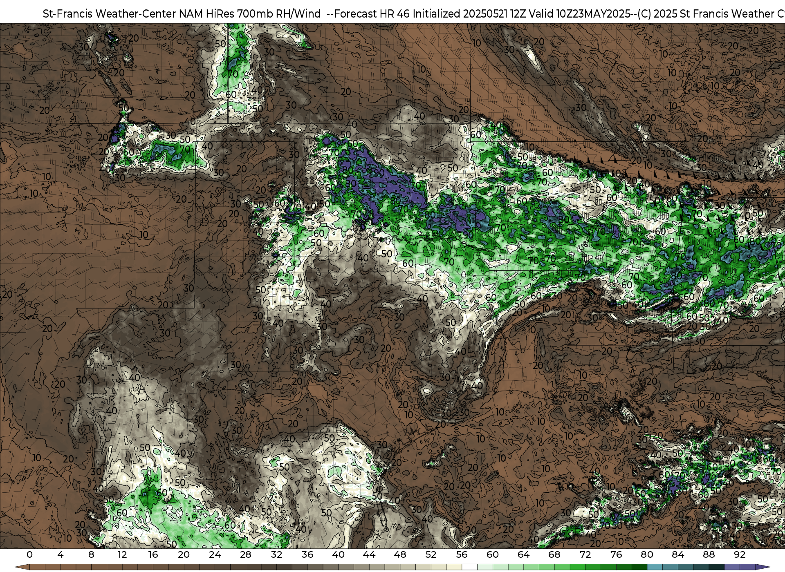Click the "Forecast HR 46" title text

(x=372, y=14)
